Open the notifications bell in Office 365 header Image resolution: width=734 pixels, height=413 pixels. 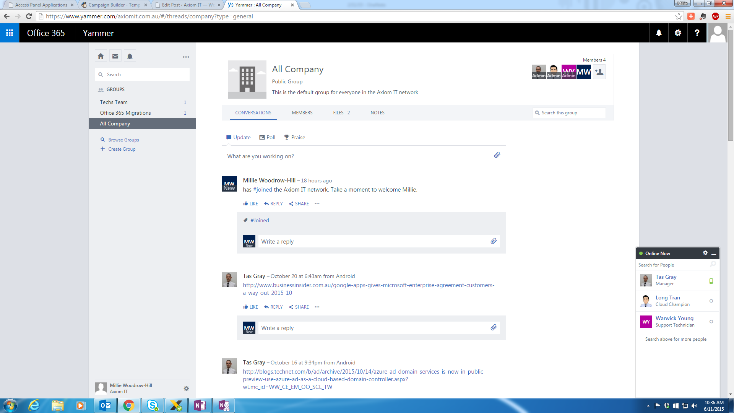(x=659, y=33)
